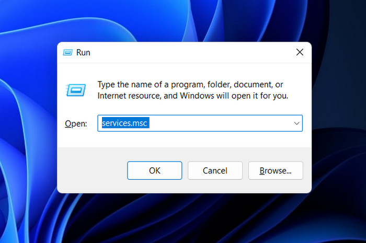
Task: Click the "Open:" label
Action: [x=76, y=124]
